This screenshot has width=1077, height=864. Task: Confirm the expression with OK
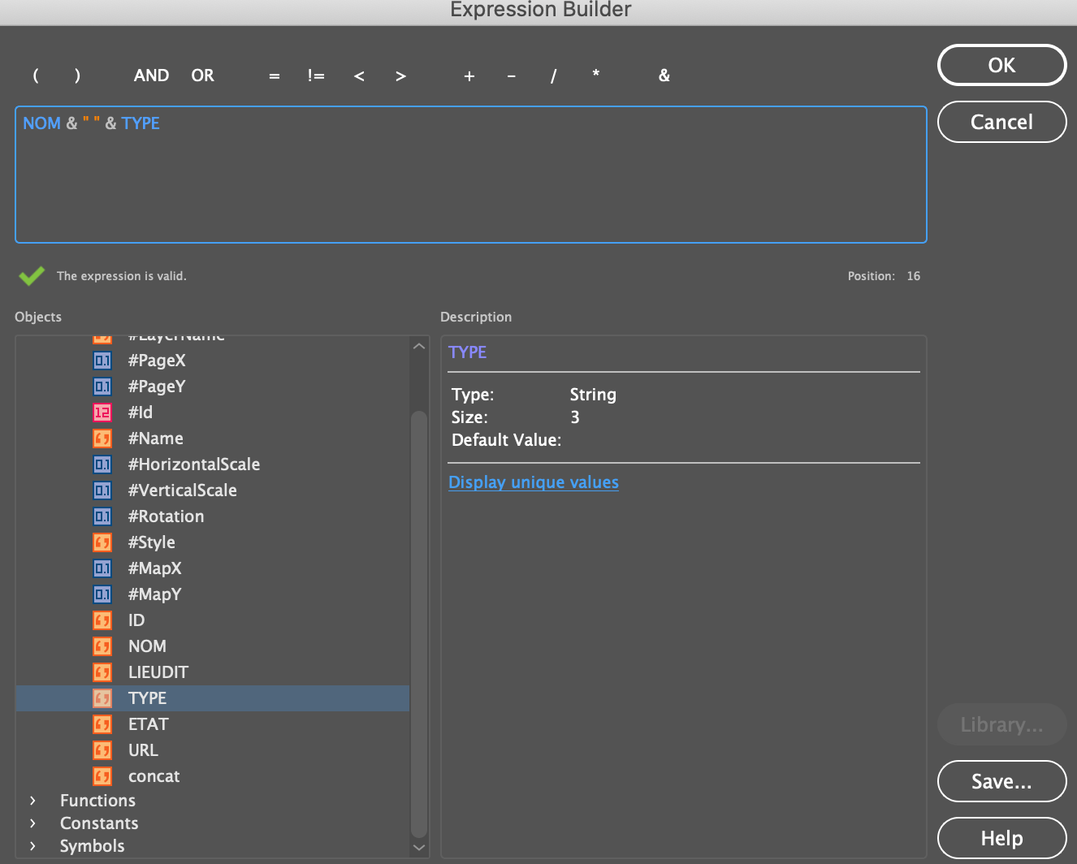pos(1001,65)
